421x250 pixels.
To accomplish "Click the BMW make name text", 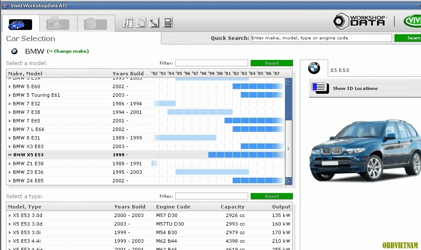I will point(35,51).
